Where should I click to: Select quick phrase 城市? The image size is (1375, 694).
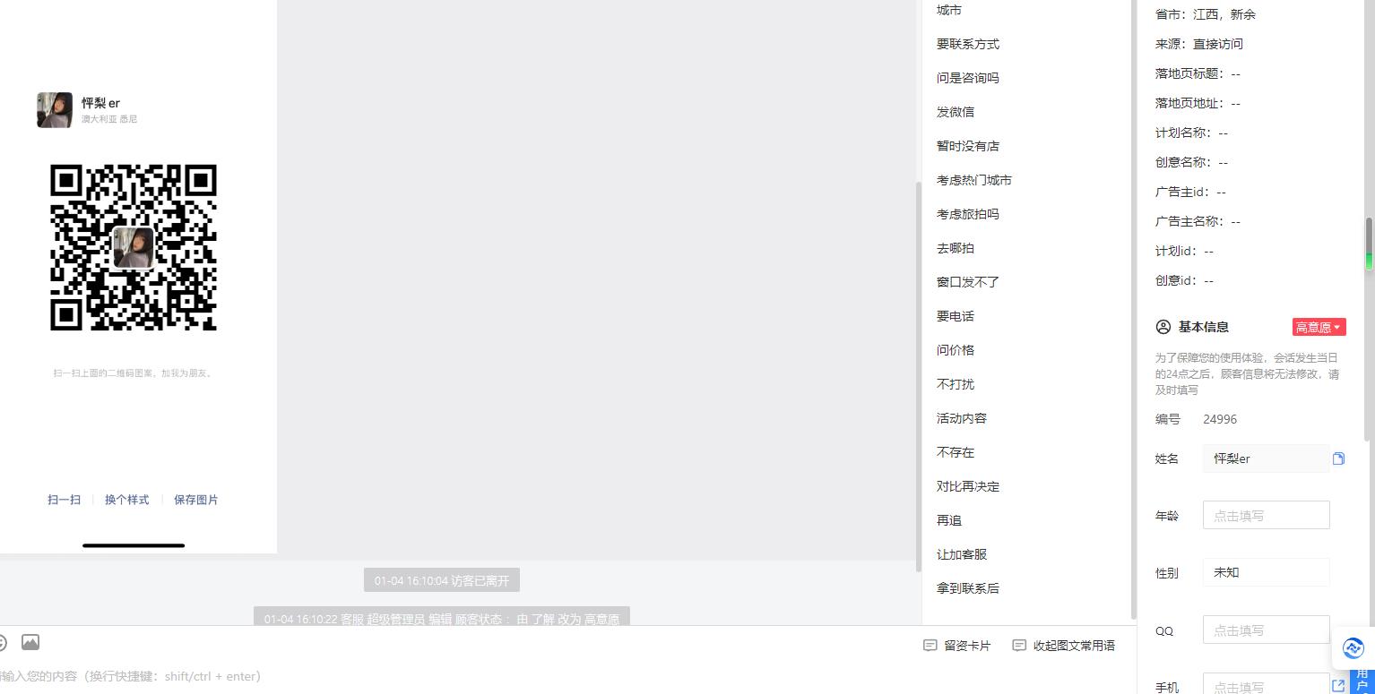point(949,10)
